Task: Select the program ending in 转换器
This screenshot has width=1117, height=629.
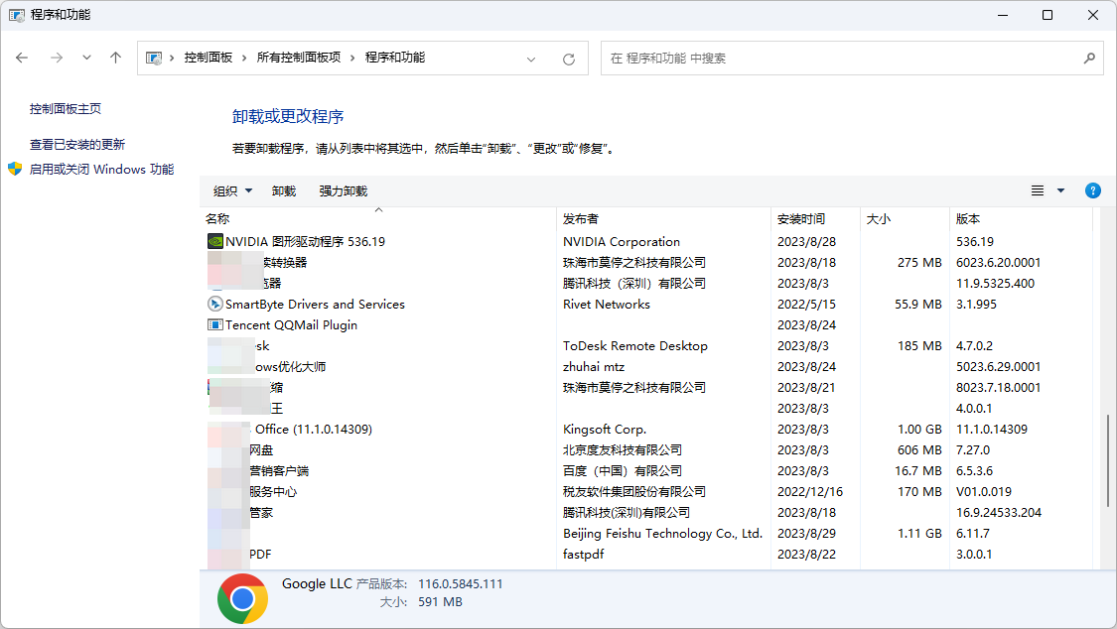Action: pos(285,263)
